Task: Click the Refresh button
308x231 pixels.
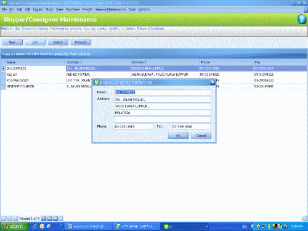Action: pyautogui.click(x=81, y=43)
